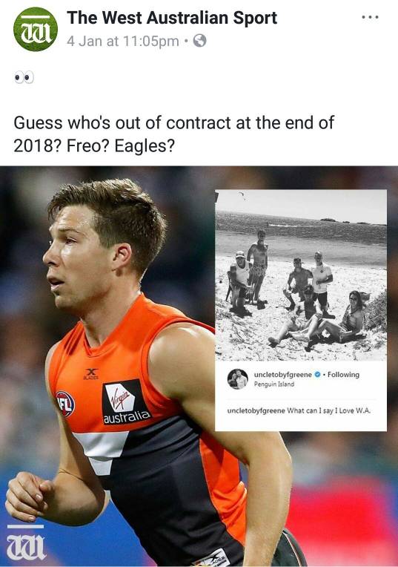This screenshot has height=567, width=398.
Task: Click the eyes emoji in the post
Action: click(x=24, y=77)
